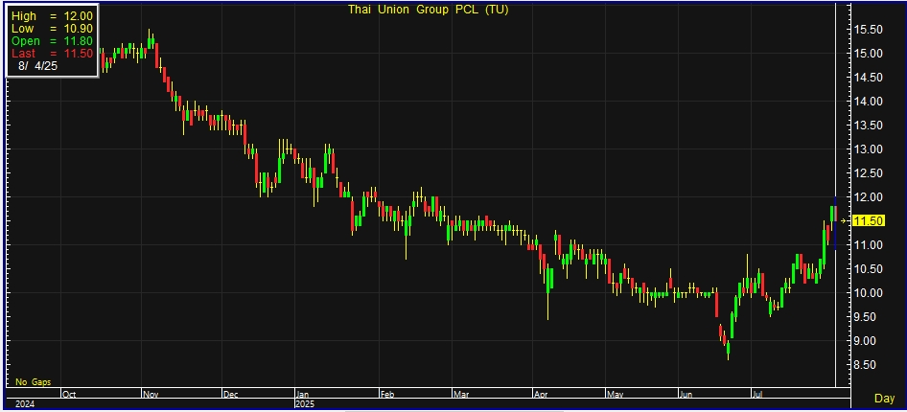Click the 12.00 price axis label
The width and height of the screenshot is (907, 412).
(x=868, y=197)
